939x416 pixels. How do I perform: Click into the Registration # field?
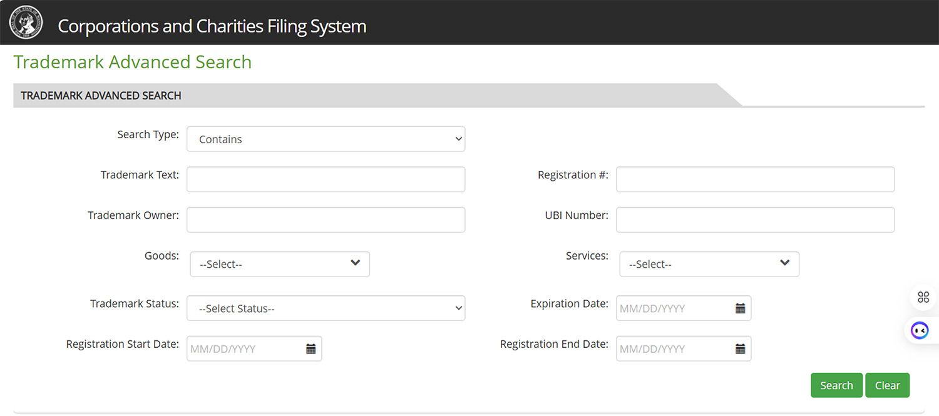(755, 180)
